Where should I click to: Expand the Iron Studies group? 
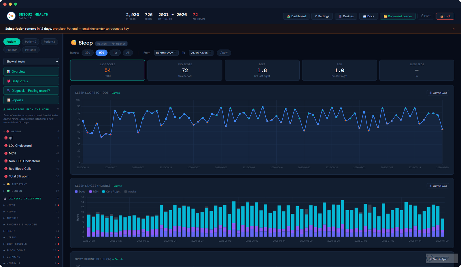tap(31, 244)
